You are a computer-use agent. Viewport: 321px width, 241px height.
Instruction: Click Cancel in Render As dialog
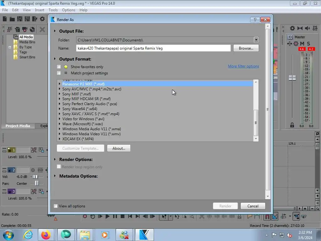tap(253, 206)
